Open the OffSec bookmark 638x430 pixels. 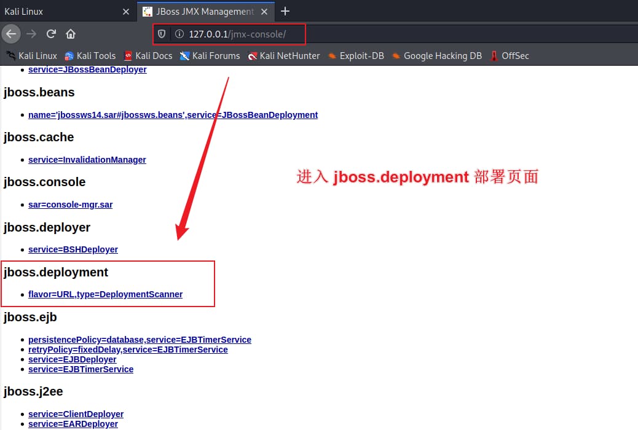pos(510,56)
